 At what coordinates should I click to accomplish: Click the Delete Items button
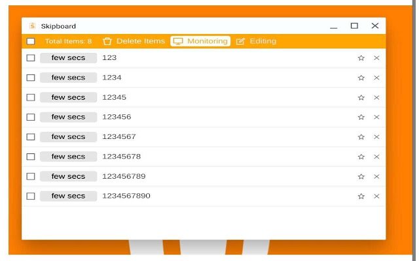point(134,41)
